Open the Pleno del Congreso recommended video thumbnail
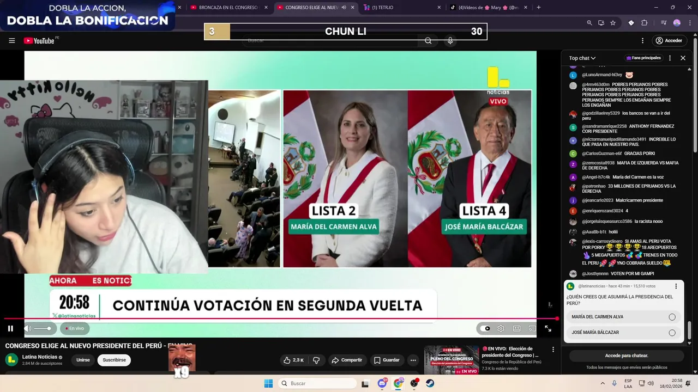The width and height of the screenshot is (698, 392). [x=452, y=360]
